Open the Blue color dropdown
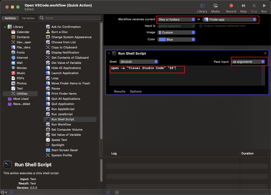The image size is (271, 195). pyautogui.click(x=176, y=39)
